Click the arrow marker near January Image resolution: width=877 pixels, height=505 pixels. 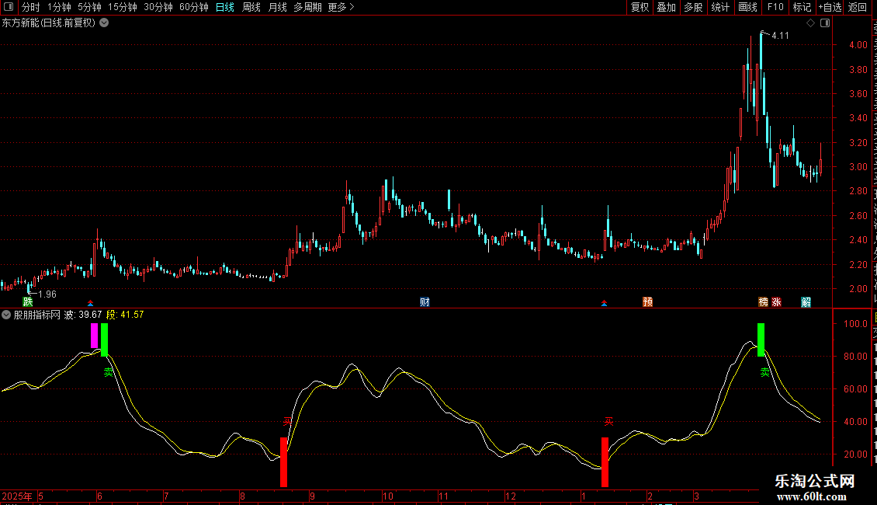point(604,304)
